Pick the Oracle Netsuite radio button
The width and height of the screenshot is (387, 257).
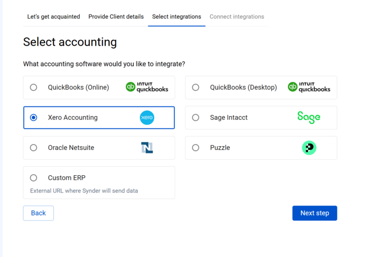point(33,147)
